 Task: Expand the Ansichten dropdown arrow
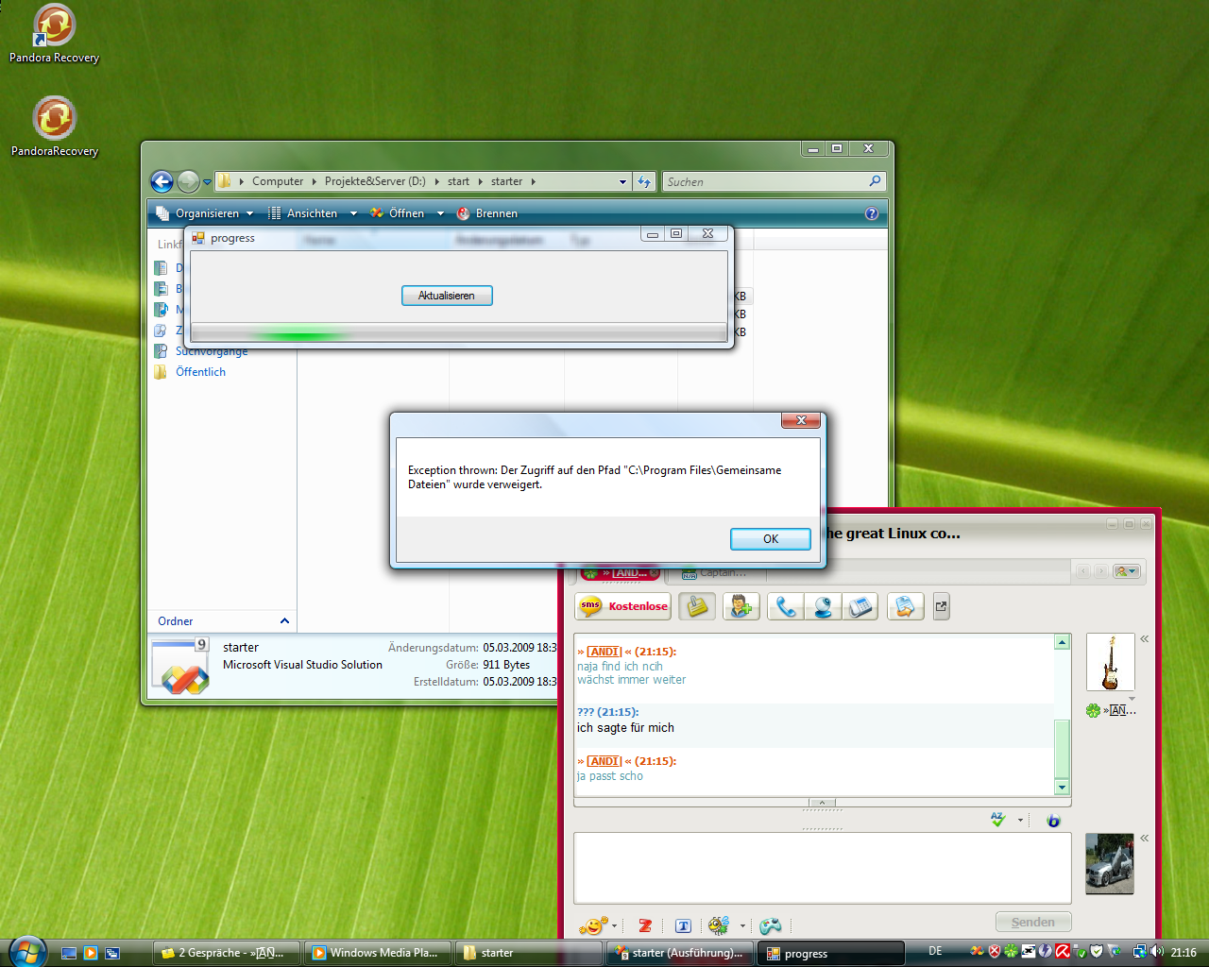click(x=353, y=213)
